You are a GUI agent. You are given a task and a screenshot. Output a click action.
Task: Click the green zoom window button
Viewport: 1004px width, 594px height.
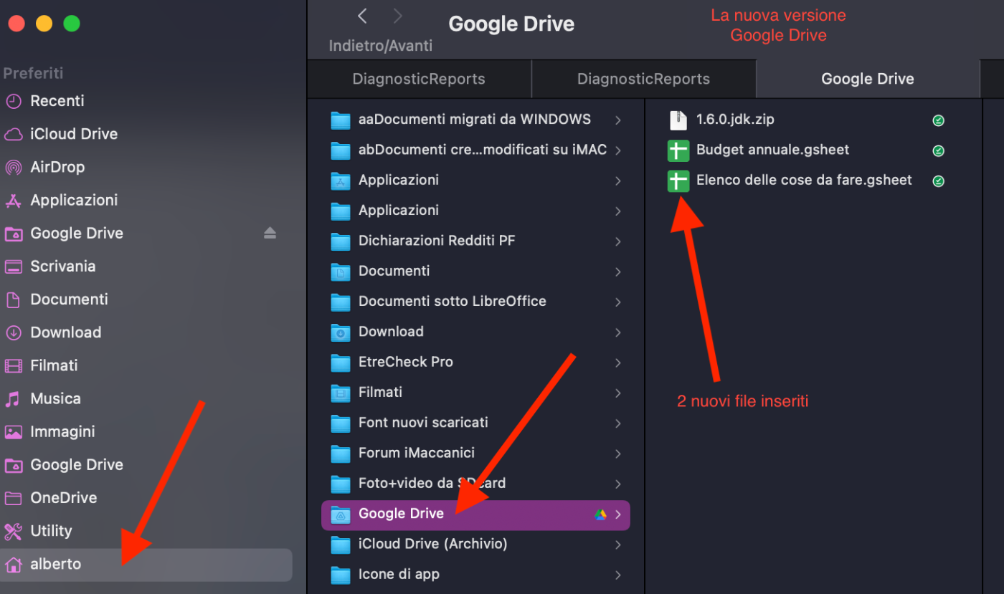[72, 23]
